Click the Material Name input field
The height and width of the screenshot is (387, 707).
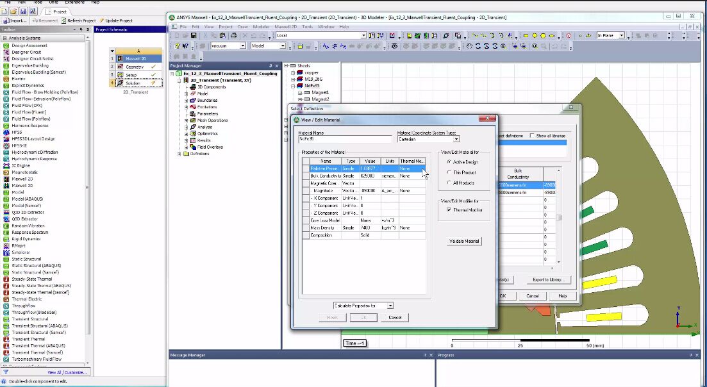(x=345, y=139)
